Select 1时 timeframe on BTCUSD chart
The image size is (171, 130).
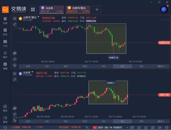pyautogui.click(x=103, y=66)
